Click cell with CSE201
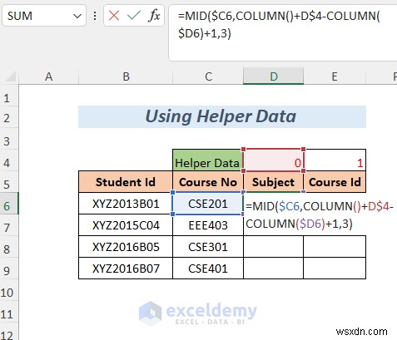397x340 pixels. coord(208,204)
